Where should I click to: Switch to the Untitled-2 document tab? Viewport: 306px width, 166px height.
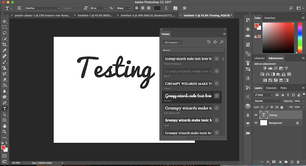pos(148,16)
